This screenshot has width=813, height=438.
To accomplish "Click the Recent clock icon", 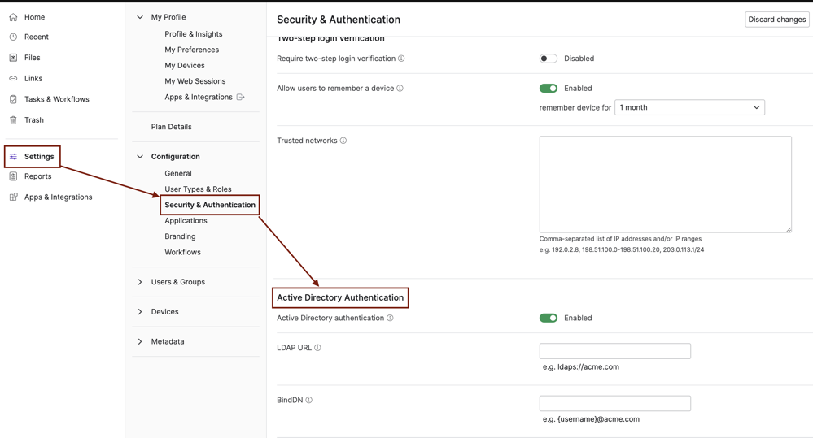I will tap(13, 37).
